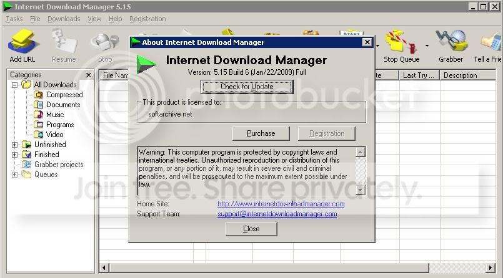Click the Check for Update button
Image resolution: width=503 pixels, height=278 pixels.
coord(247,87)
